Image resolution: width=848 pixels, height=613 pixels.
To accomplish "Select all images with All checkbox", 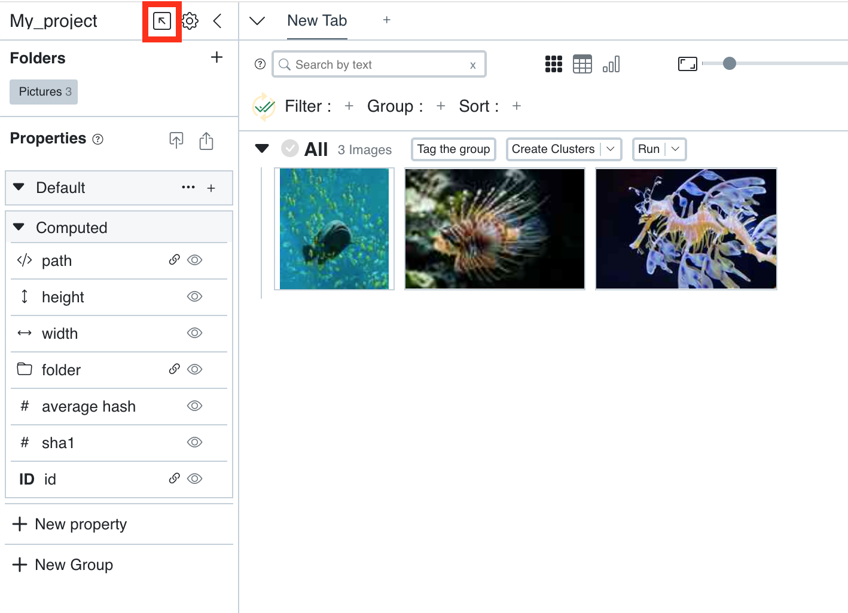I will (290, 148).
